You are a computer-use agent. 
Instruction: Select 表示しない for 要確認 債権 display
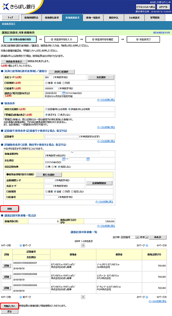click(59, 115)
